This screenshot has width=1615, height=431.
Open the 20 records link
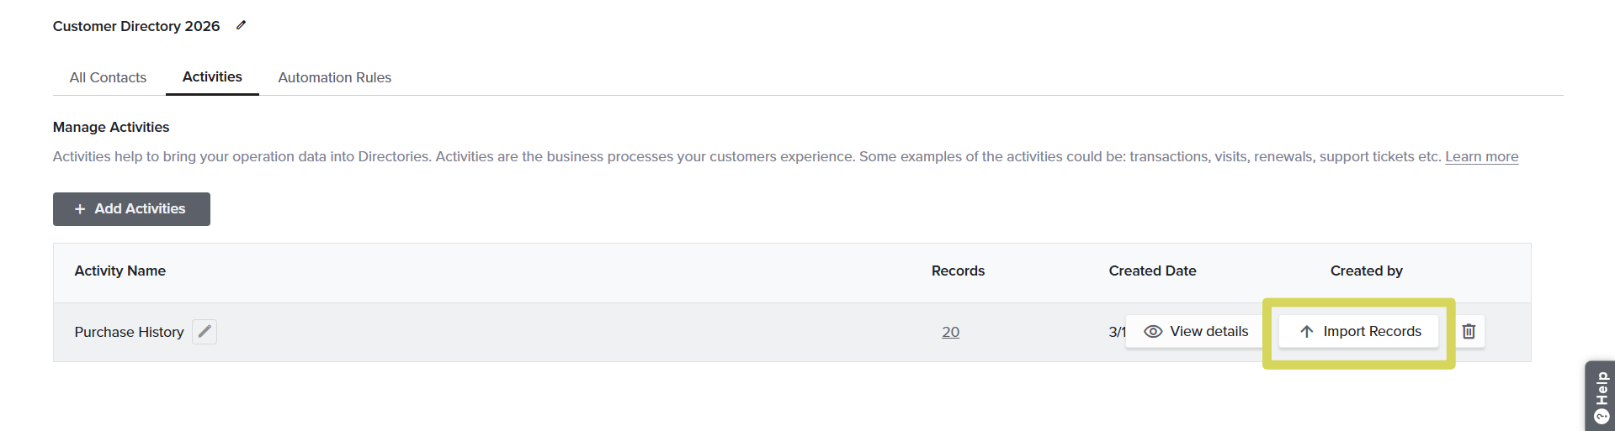pos(950,332)
